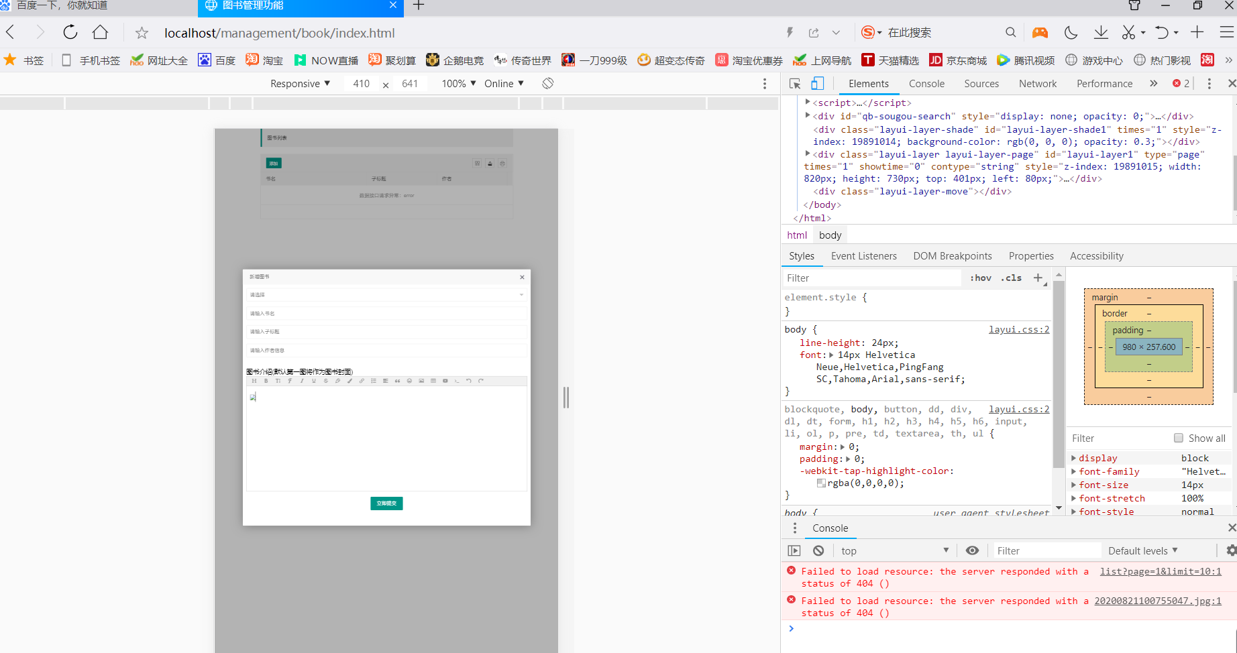Open the DOM Breakpoints tab
Screen dimensions: 1237x653
[953, 256]
